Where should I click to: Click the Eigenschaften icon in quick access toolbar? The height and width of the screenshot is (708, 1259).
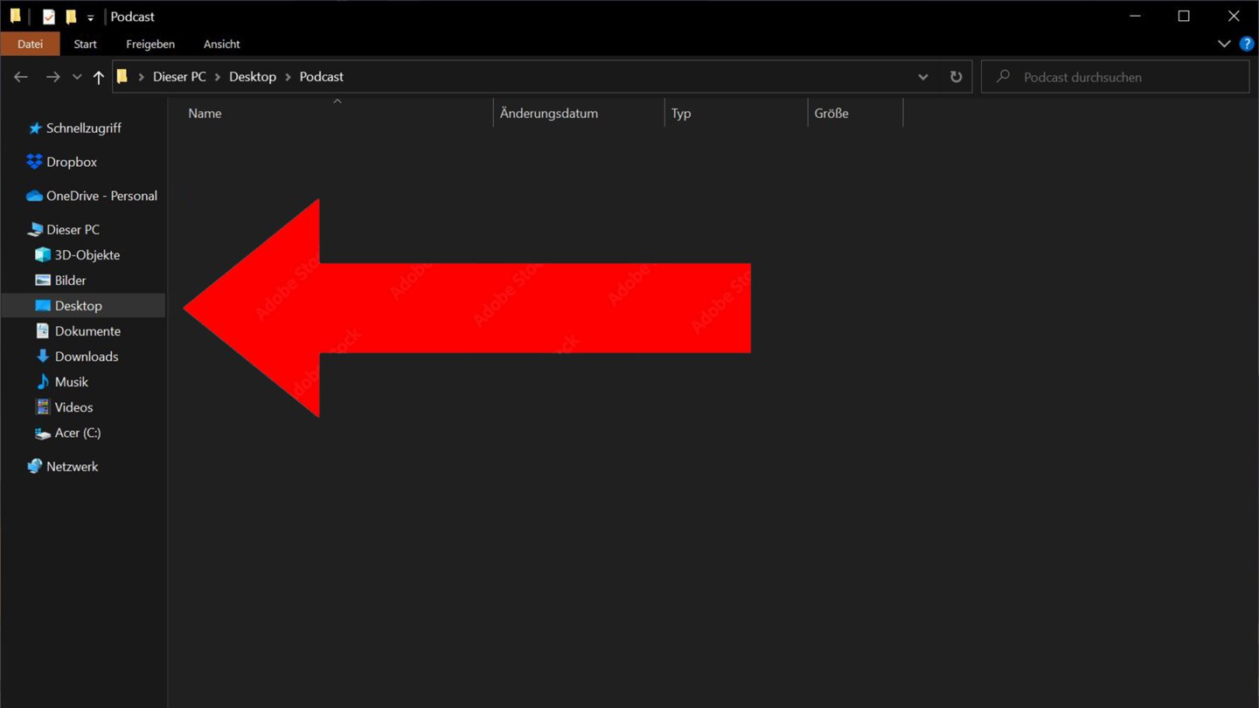[49, 16]
